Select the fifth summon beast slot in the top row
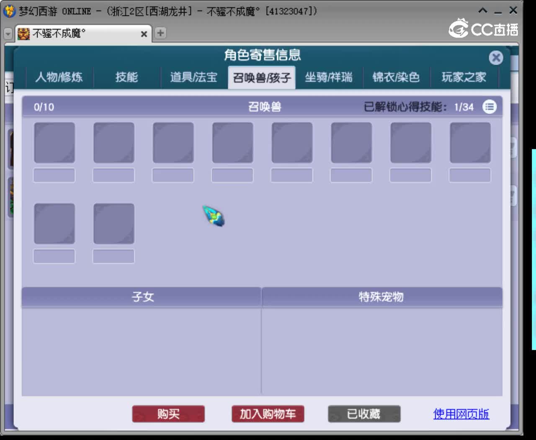536x440 pixels. click(292, 143)
